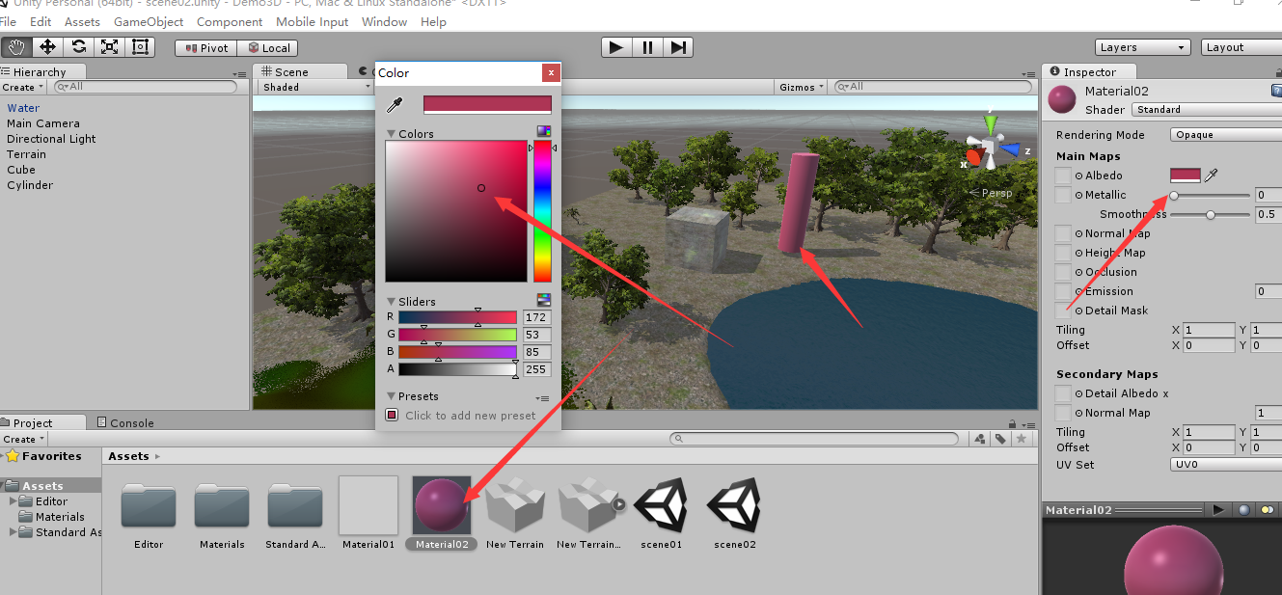Image resolution: width=1282 pixels, height=595 pixels.
Task: Open the Shaded draw mode dropdown
Action: [314, 87]
